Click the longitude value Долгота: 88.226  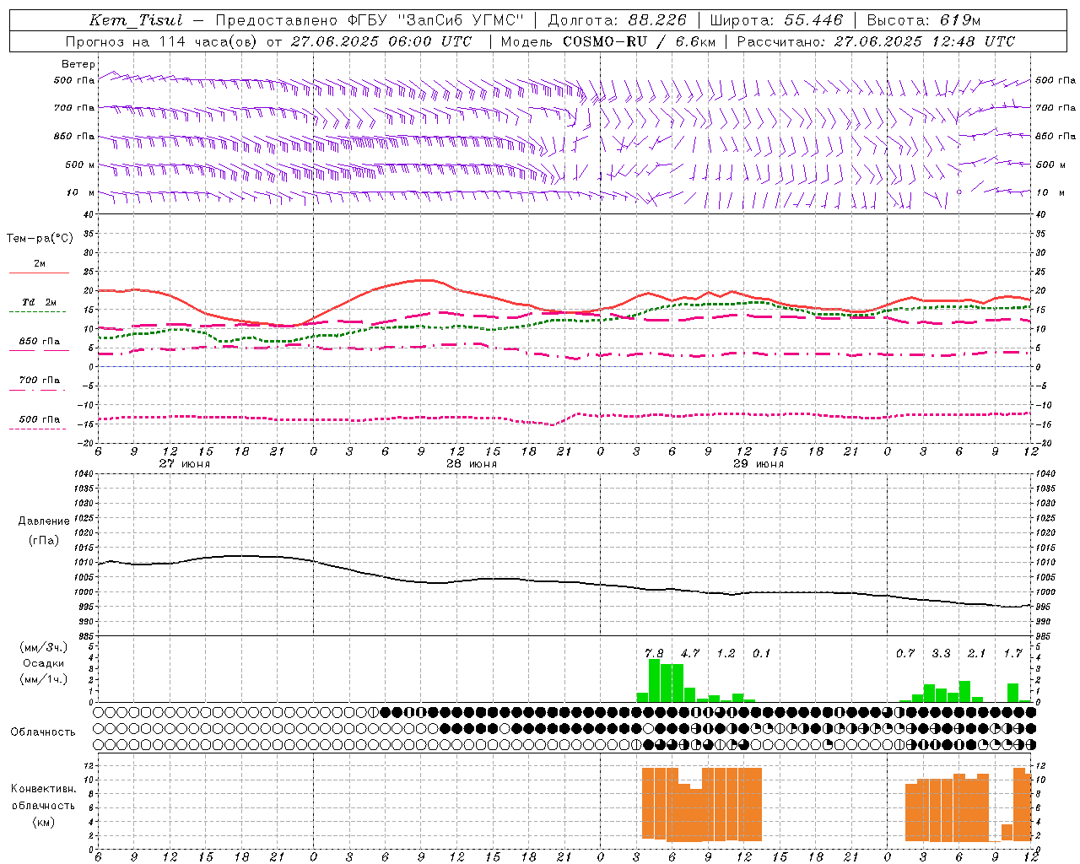(x=618, y=20)
